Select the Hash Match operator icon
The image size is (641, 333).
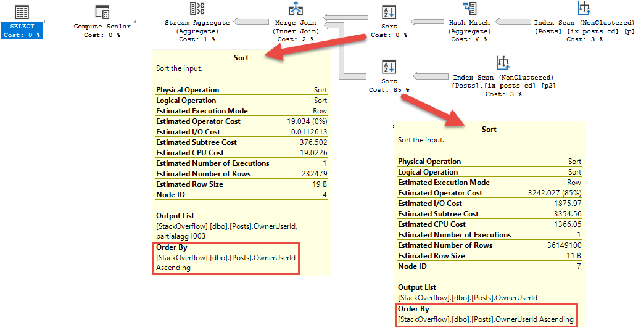pos(469,9)
